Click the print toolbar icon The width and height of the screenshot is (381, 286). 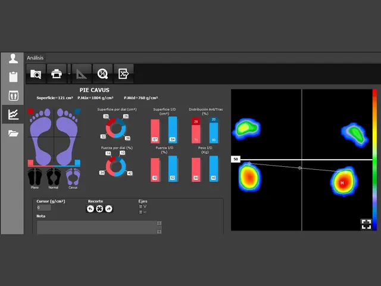57,74
